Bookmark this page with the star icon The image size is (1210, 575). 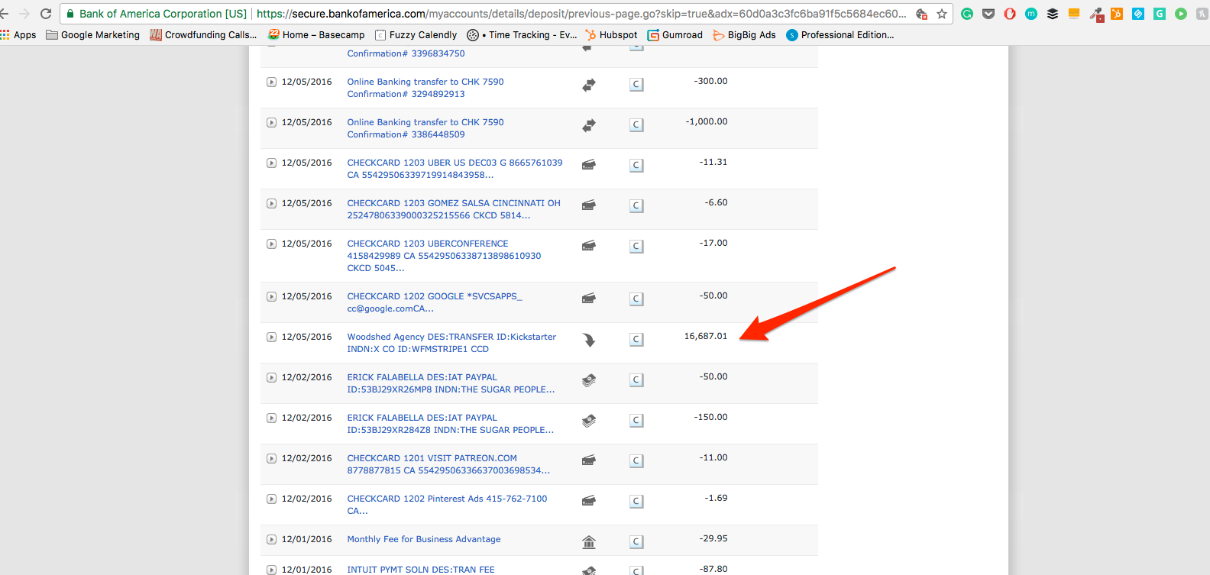pyautogui.click(x=942, y=14)
